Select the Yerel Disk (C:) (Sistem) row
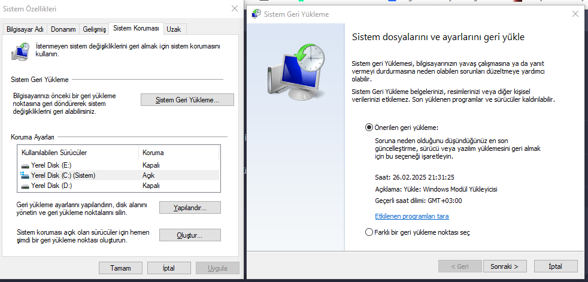The image size is (588, 282). click(x=118, y=175)
